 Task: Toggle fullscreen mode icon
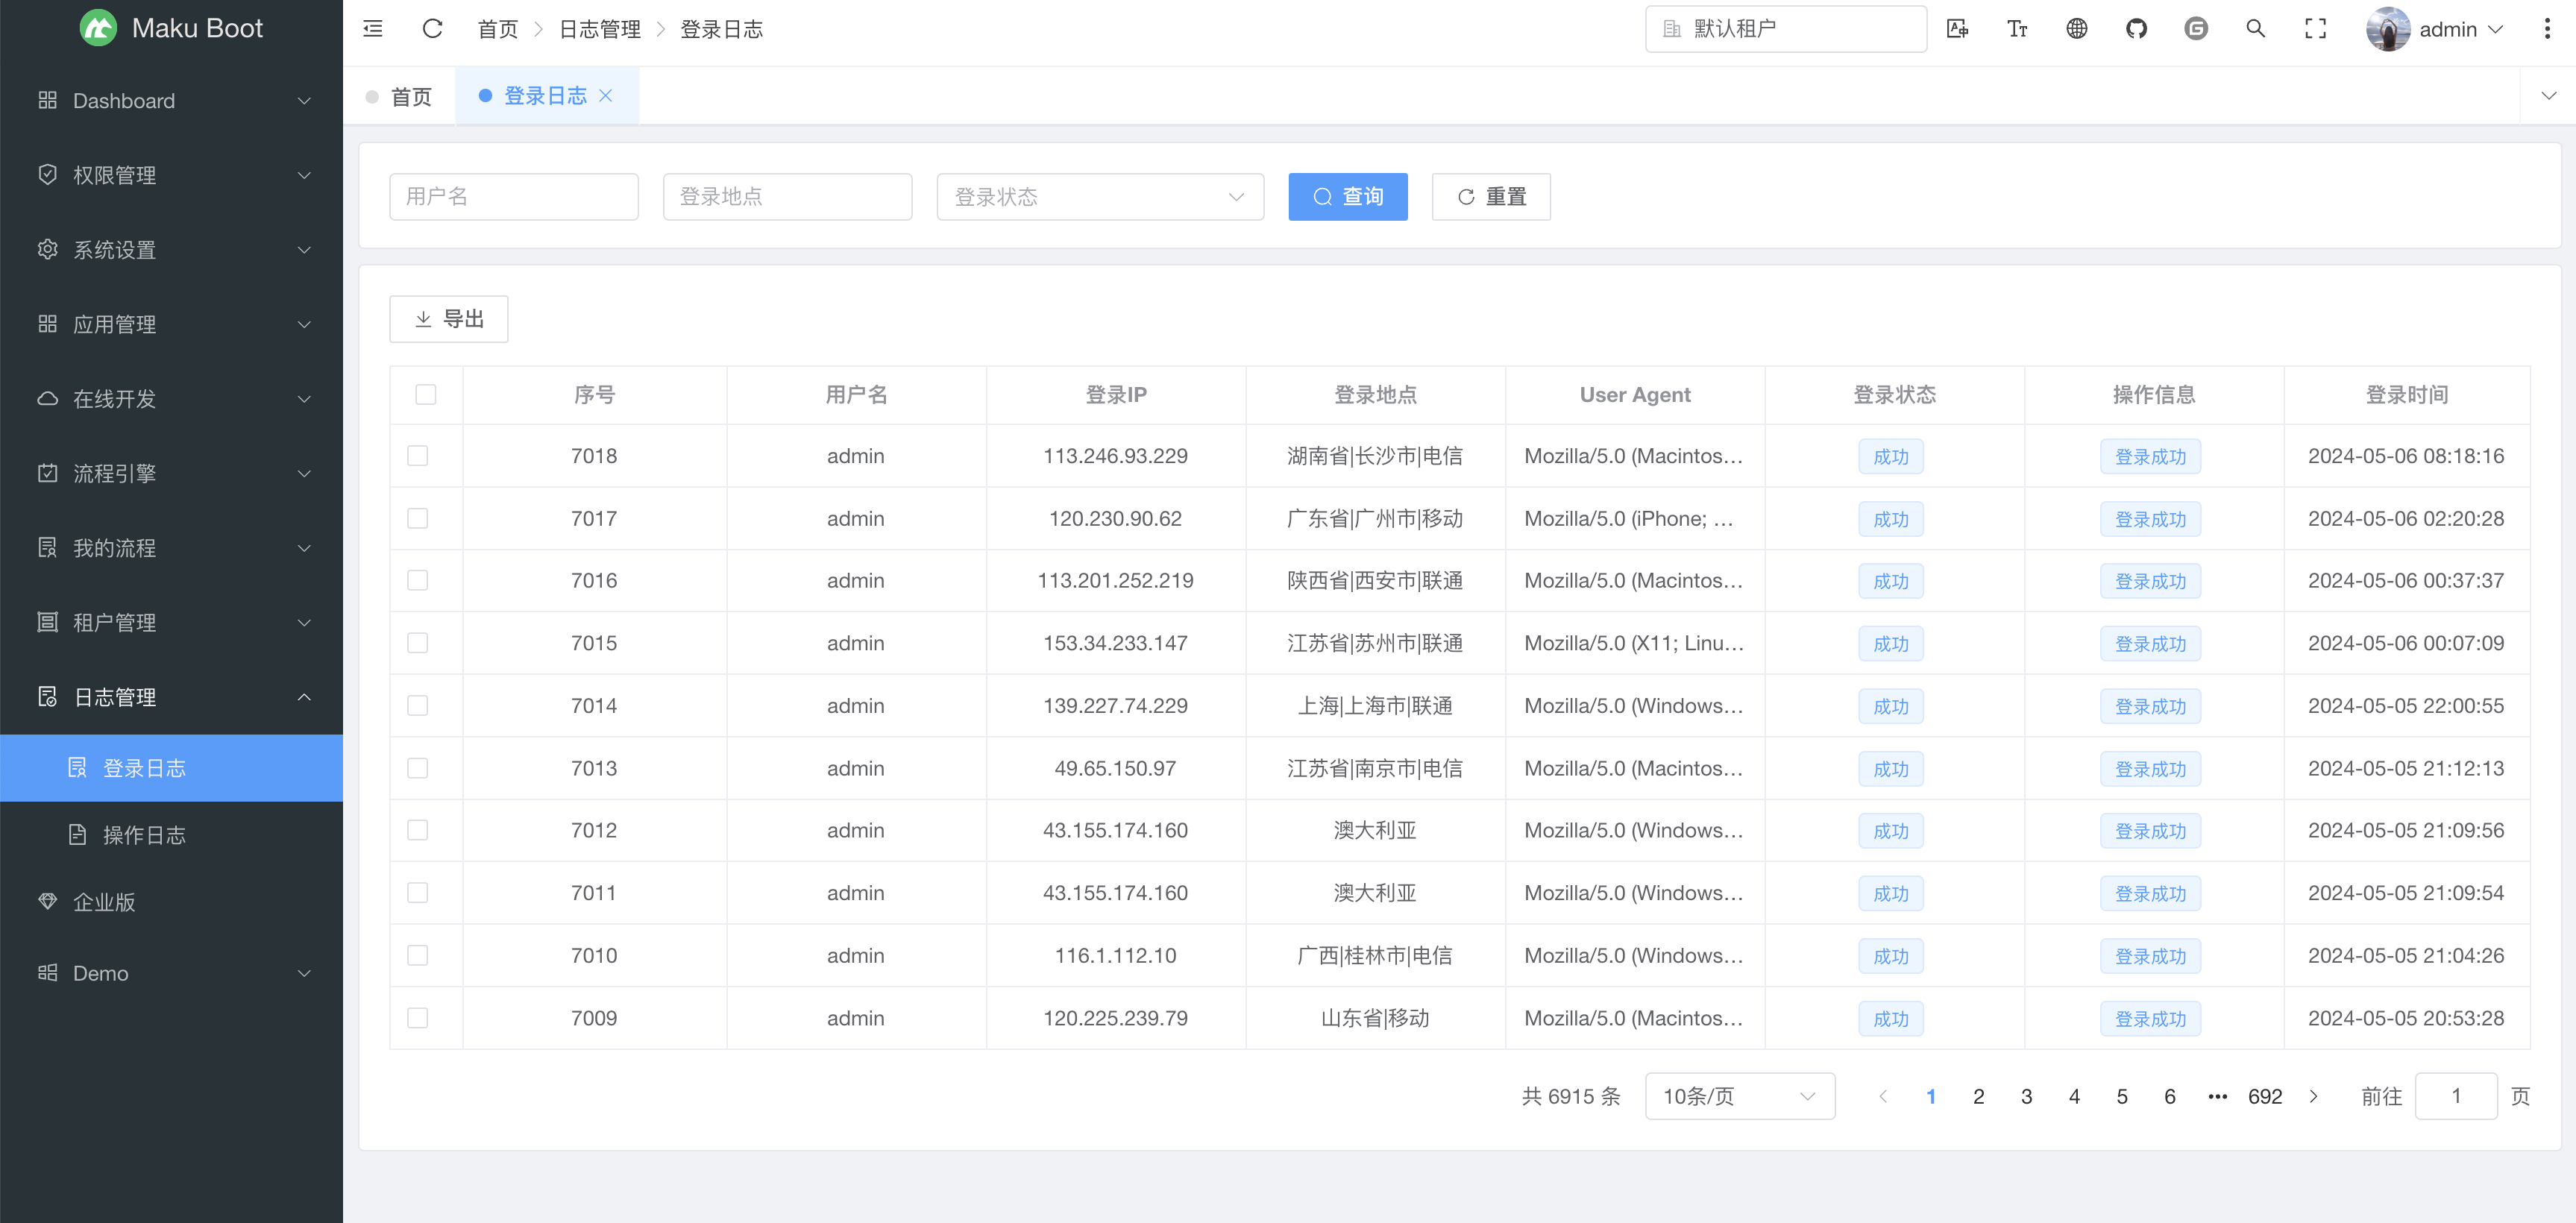[2314, 29]
